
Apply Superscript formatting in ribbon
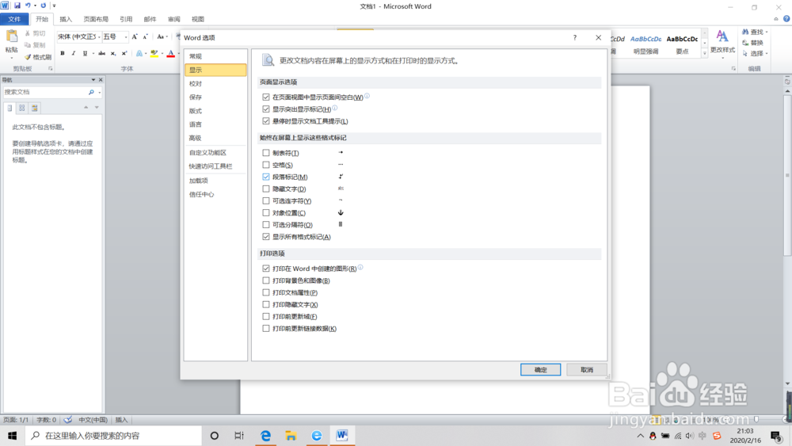click(124, 53)
